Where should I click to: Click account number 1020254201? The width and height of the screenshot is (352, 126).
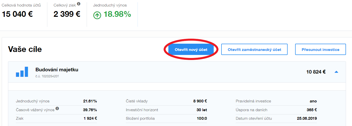click(47, 76)
